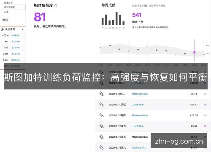Open 3:14/km pace link for 3 km
Screen dimensions: 211x152
click(x=16, y=54)
